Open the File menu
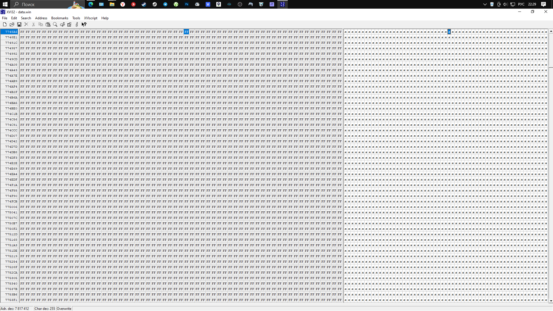This screenshot has height=311, width=553. pyautogui.click(x=5, y=18)
